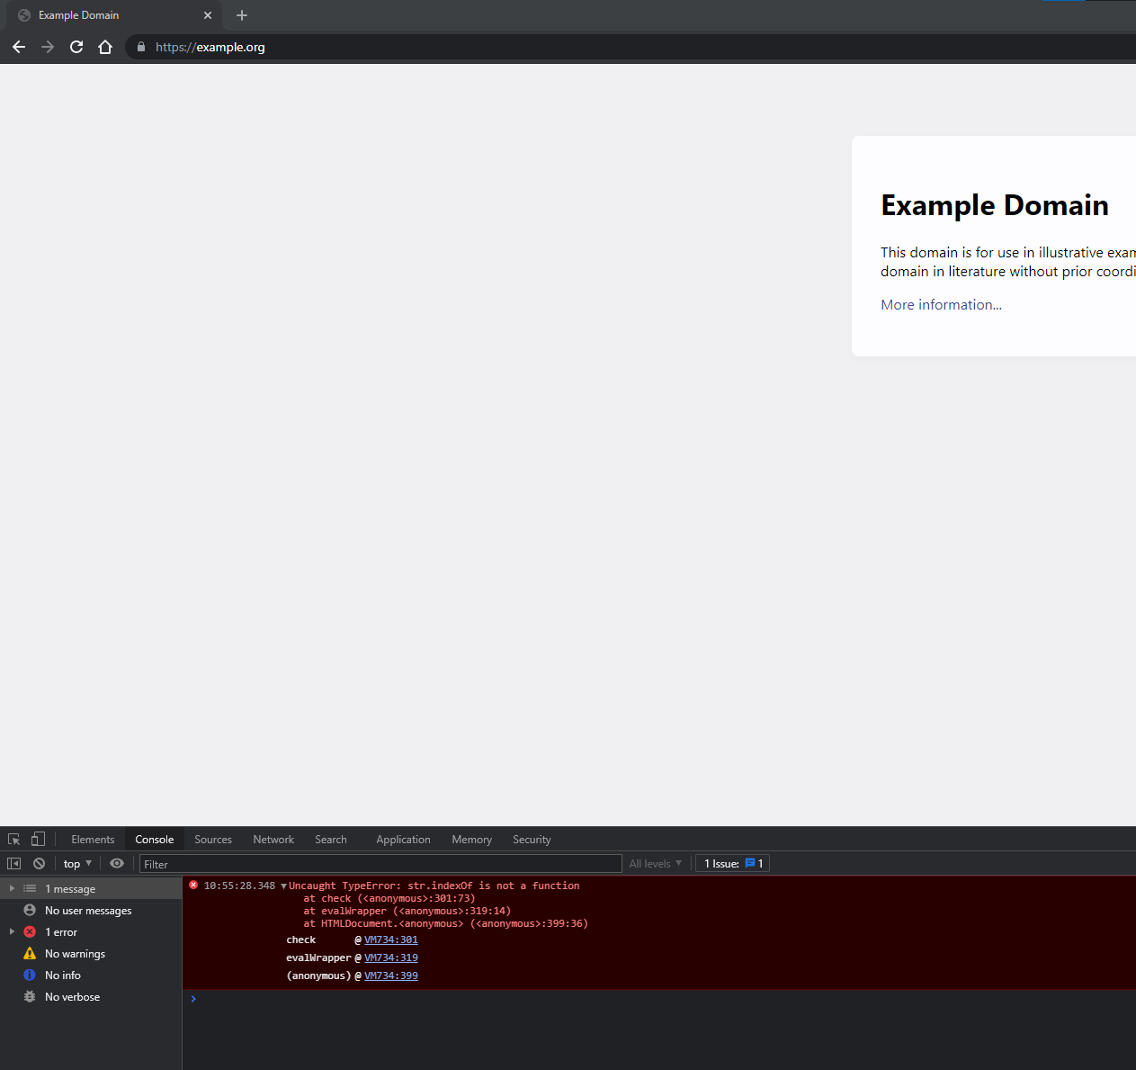
Task: Click the issue count message icon
Action: click(x=750, y=863)
